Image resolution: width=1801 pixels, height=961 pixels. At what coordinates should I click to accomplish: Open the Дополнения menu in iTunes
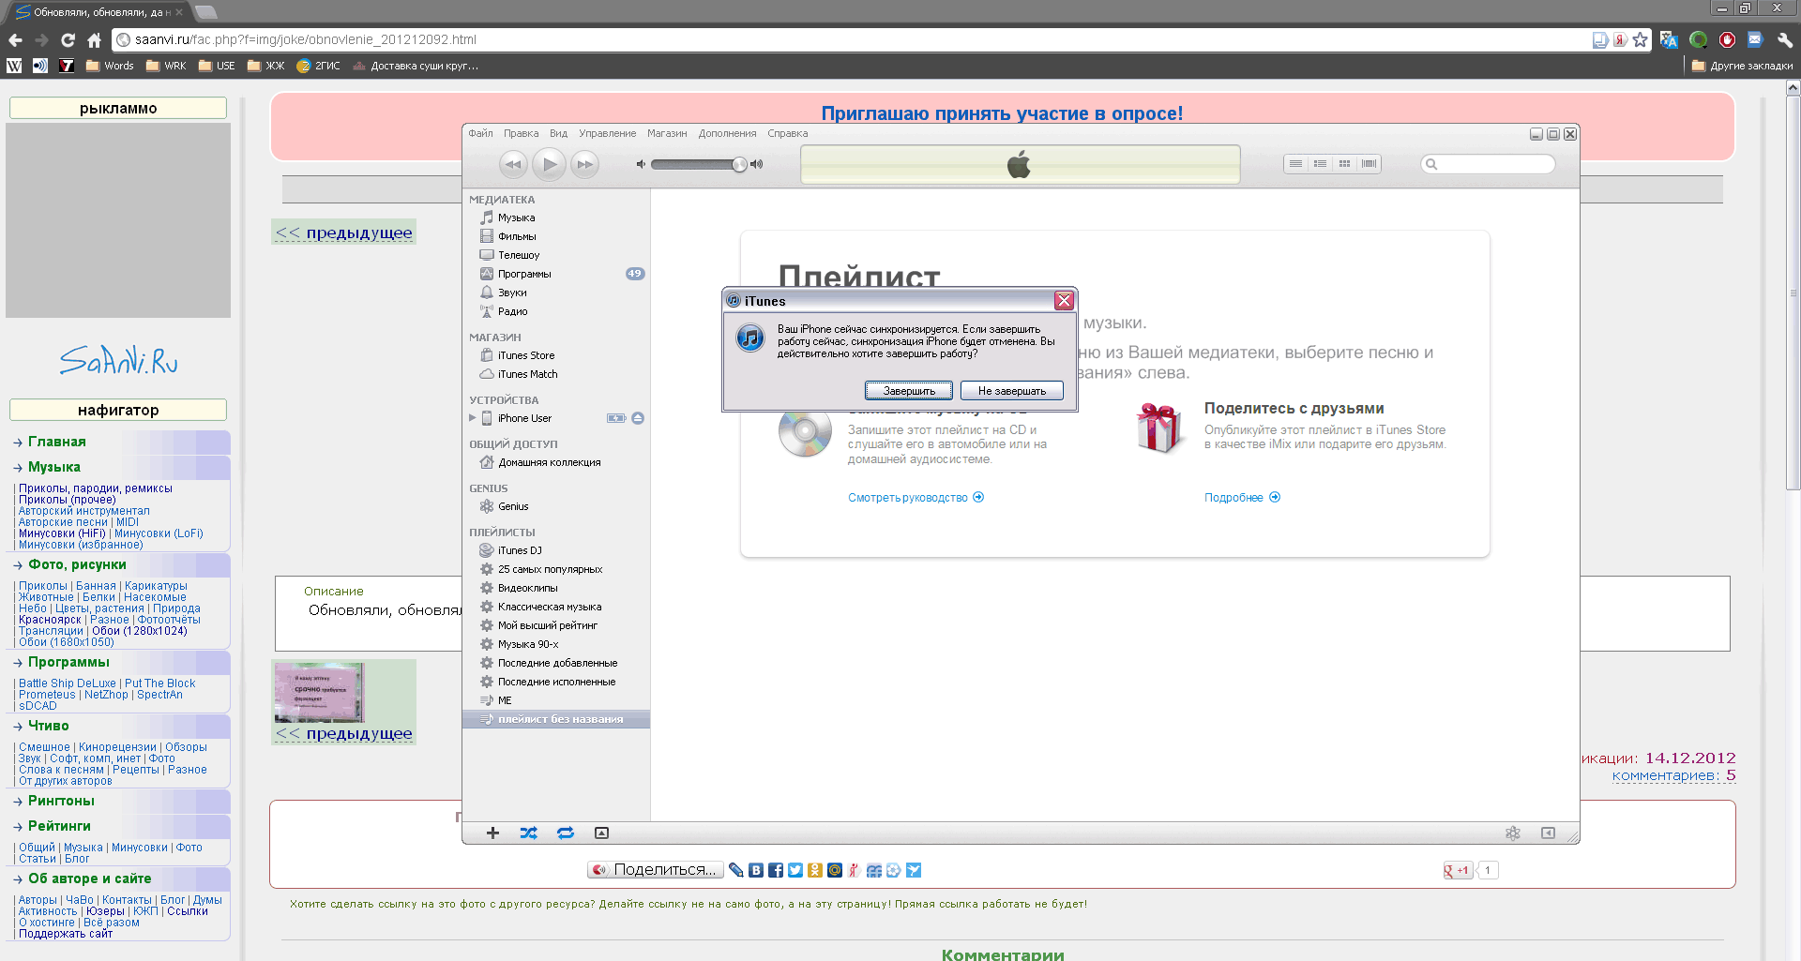click(727, 133)
